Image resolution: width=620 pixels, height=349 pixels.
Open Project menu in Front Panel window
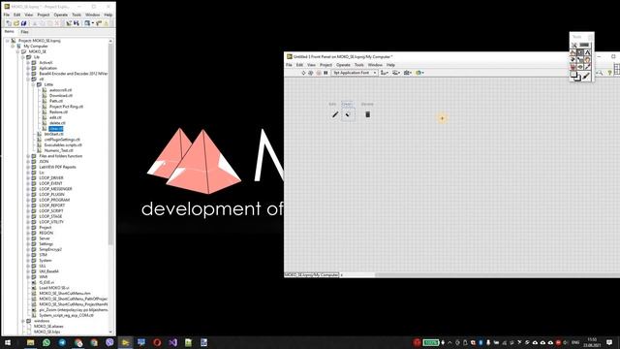point(326,65)
